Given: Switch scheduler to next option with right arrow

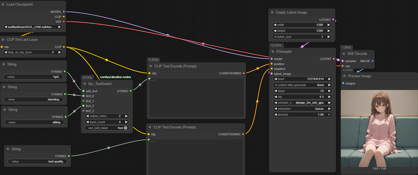Looking at the screenshot, I should [x=329, y=109].
